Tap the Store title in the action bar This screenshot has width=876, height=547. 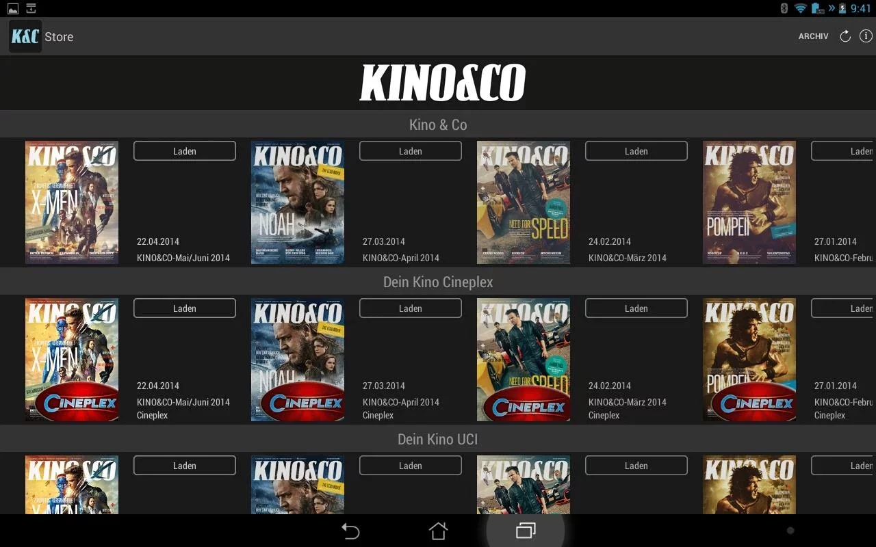(59, 37)
